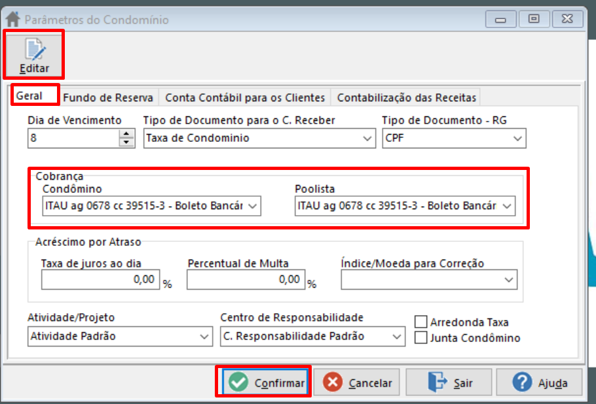Decrease Dia de Vencimento with down arrow
596x404 pixels.
click(x=126, y=143)
